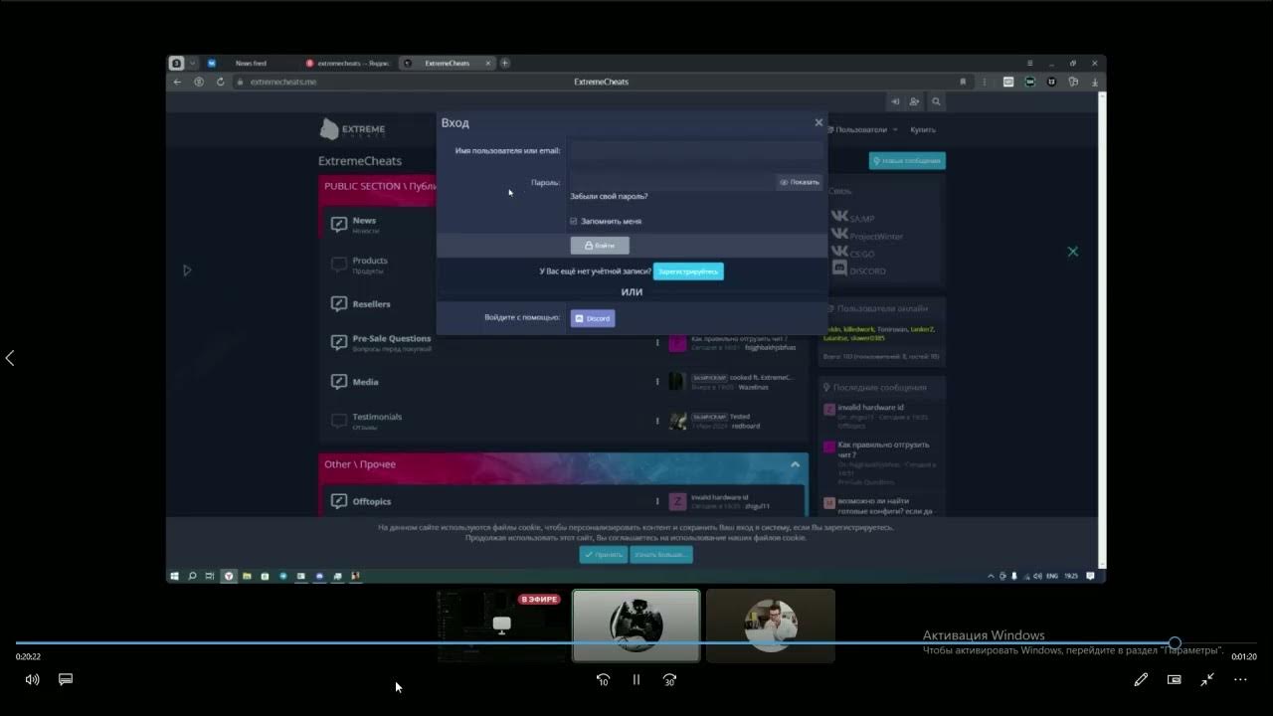
Task: Click the browser back arrow
Action: pos(177,82)
